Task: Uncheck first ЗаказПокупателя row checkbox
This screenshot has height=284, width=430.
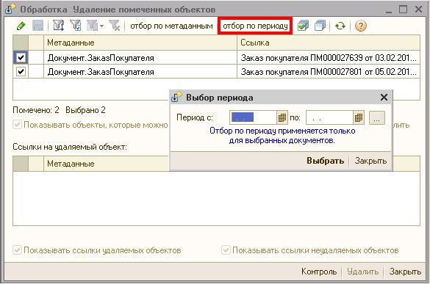Action: (x=21, y=58)
